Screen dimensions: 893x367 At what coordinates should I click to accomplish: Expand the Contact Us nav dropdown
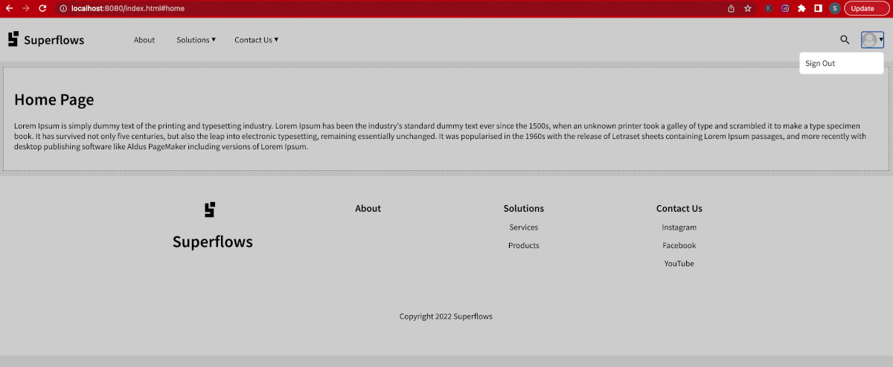(256, 40)
